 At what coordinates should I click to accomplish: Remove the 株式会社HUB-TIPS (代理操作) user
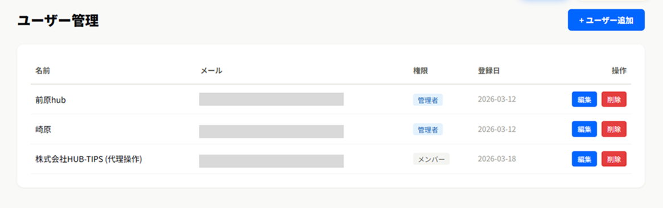pyautogui.click(x=614, y=159)
